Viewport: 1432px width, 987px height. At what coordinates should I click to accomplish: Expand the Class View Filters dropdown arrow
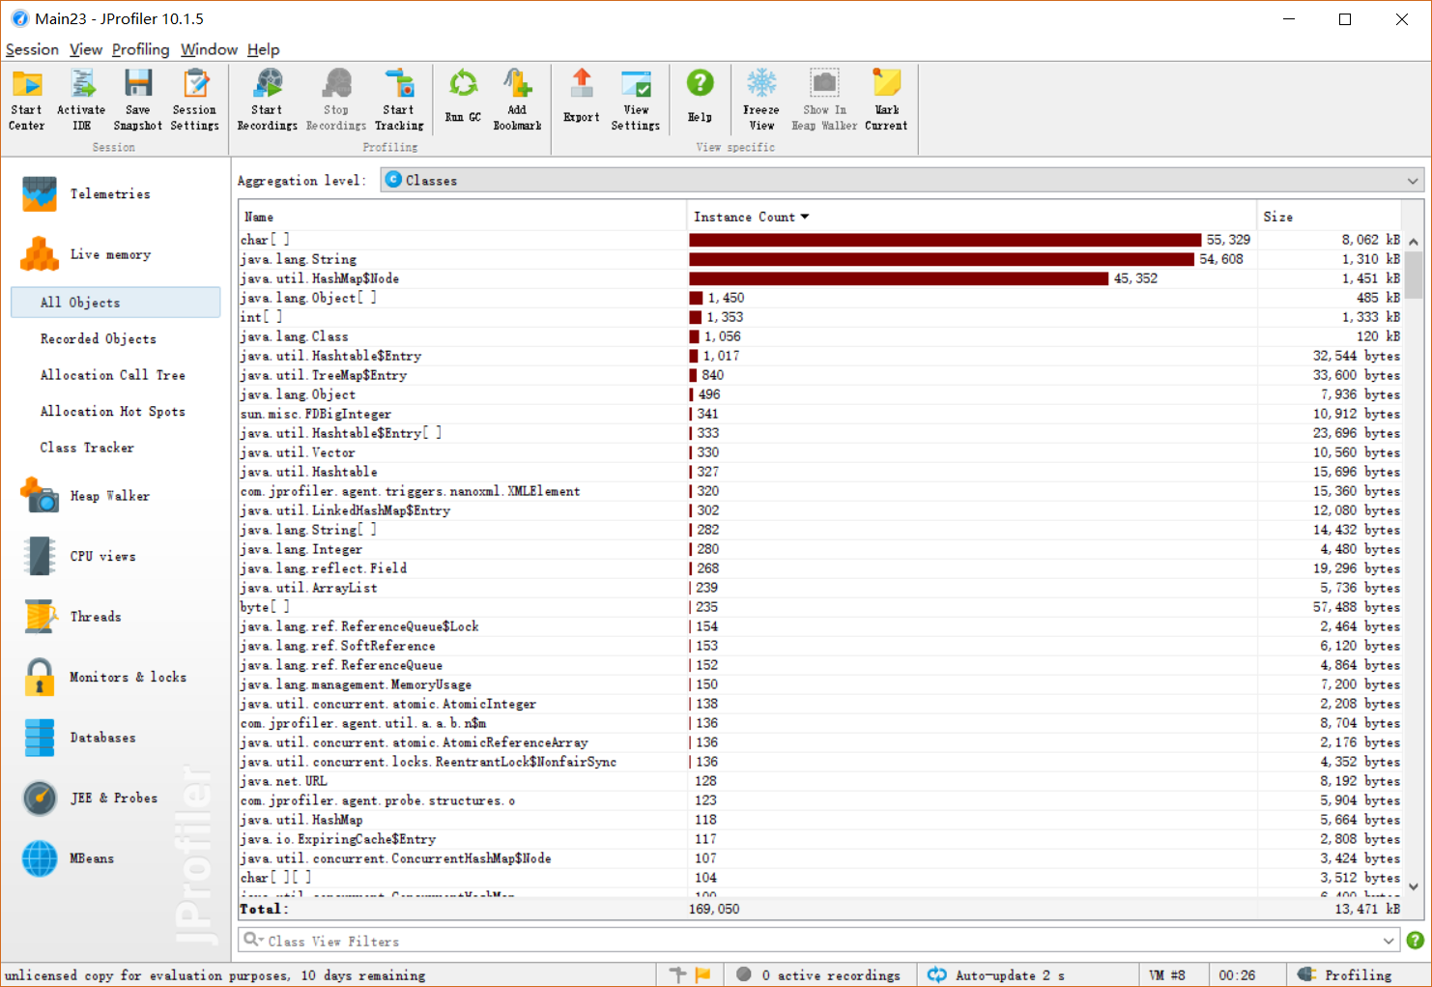coord(1389,941)
